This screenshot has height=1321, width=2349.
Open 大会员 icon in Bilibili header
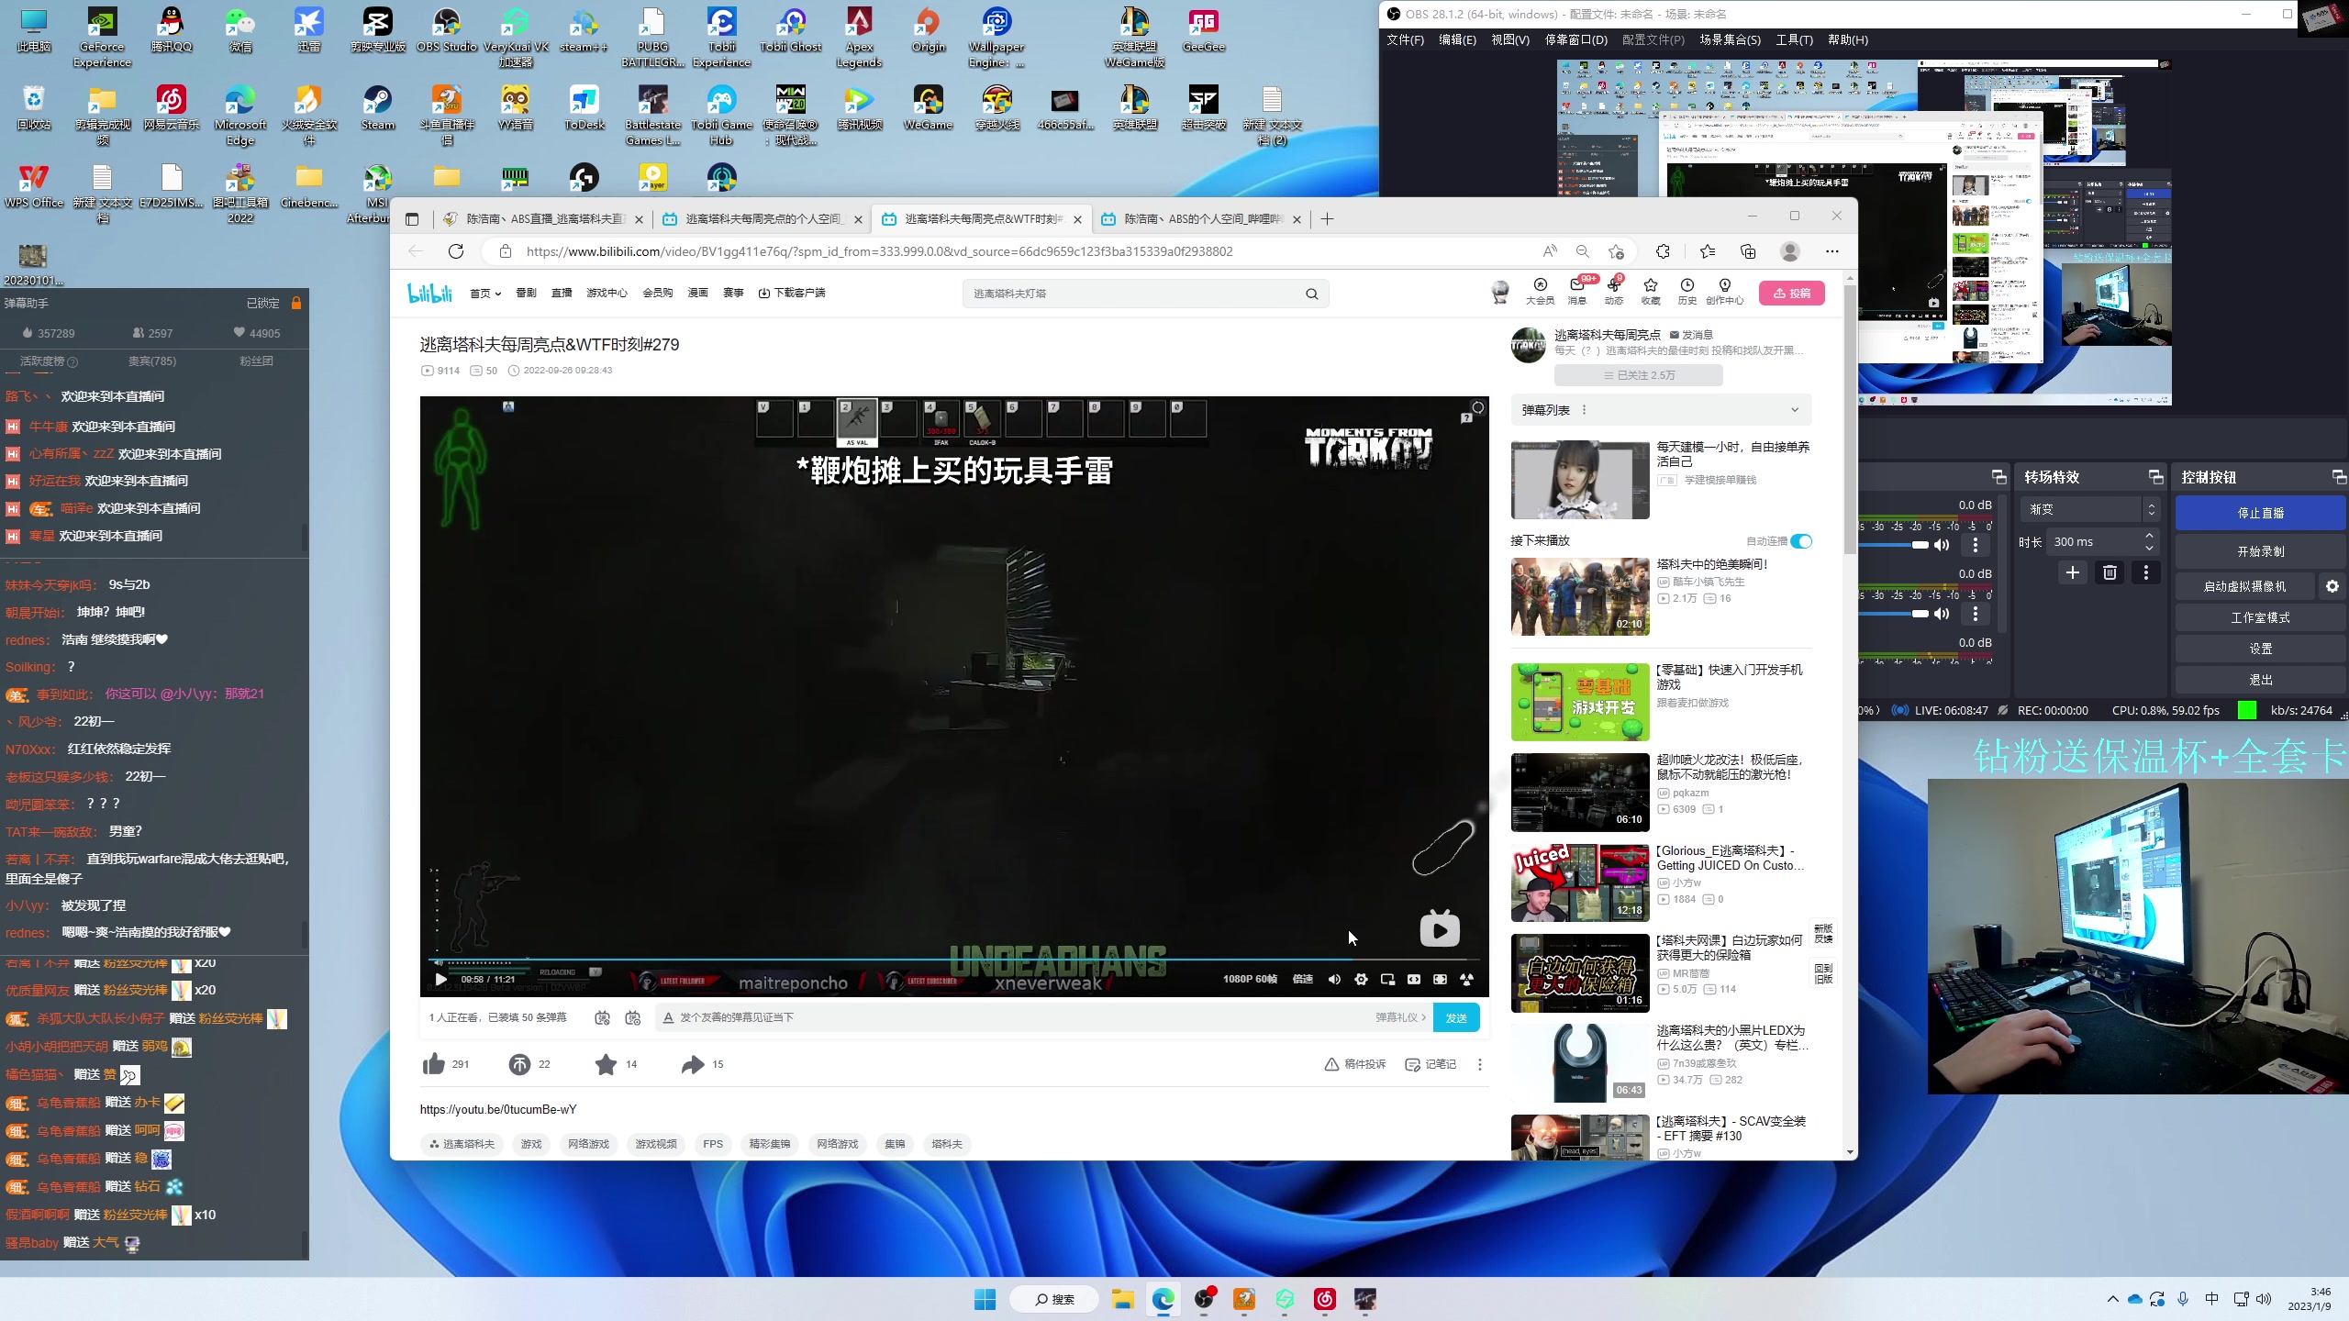point(1540,291)
